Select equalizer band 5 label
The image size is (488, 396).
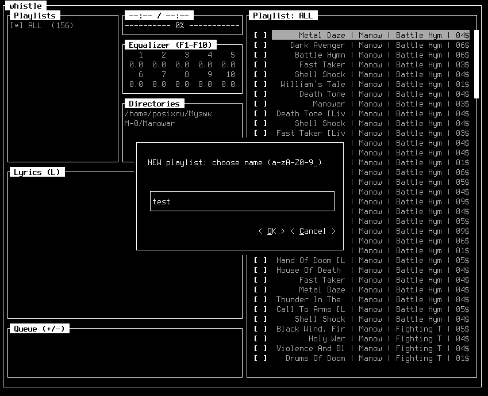click(x=232, y=55)
